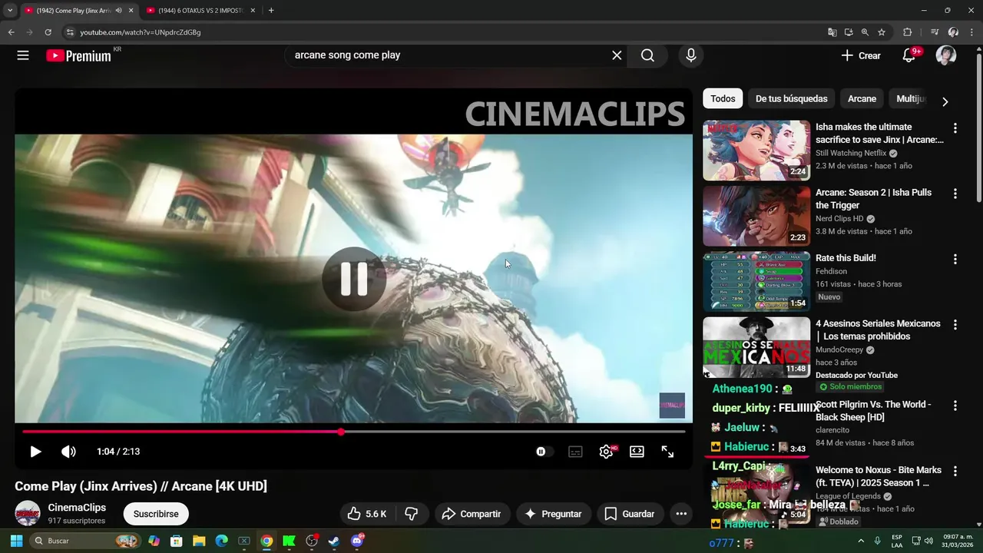Like the video showing 5.6 K

pos(367,514)
